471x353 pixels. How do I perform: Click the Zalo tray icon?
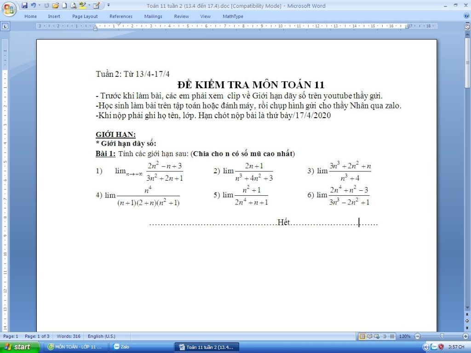(434, 347)
